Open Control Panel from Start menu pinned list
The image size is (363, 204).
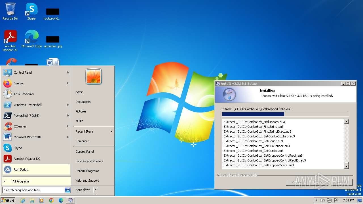pos(36,73)
